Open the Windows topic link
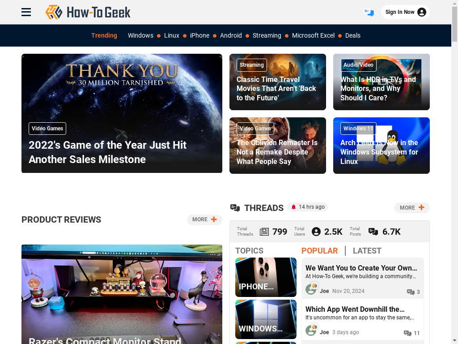 pos(140,35)
